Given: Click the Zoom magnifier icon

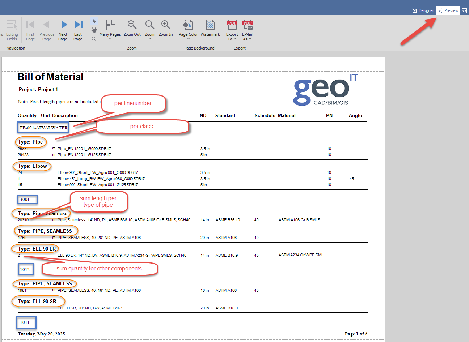Looking at the screenshot, I should pyautogui.click(x=150, y=25).
